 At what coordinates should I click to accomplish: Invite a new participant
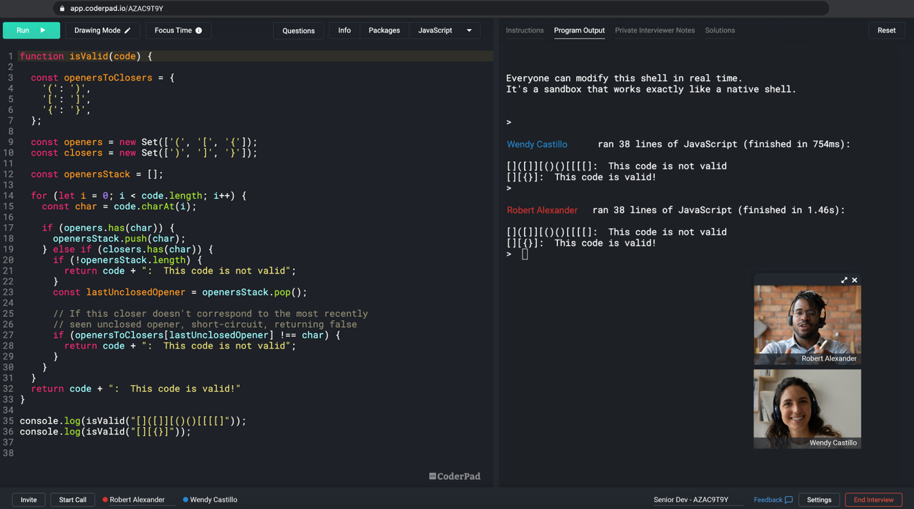pos(28,500)
